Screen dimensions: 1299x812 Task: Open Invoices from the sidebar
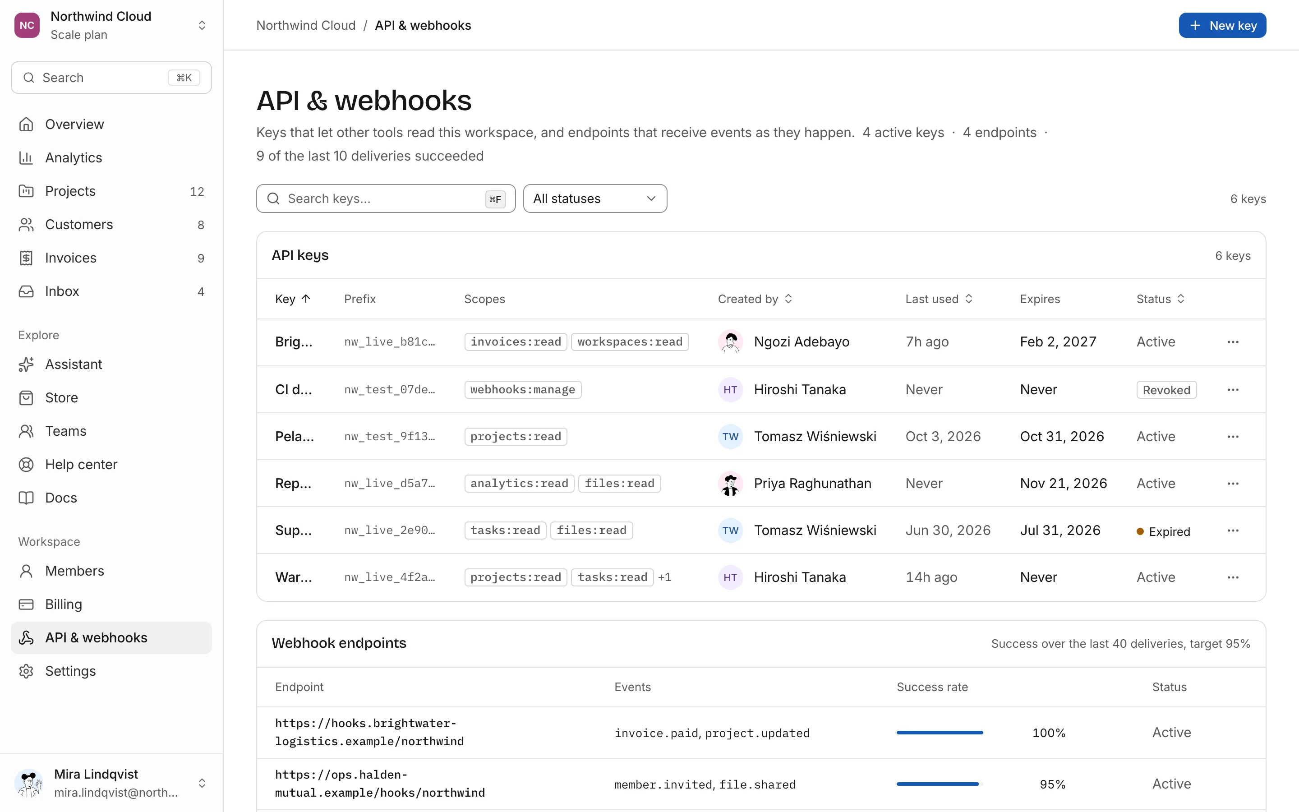[x=111, y=258]
